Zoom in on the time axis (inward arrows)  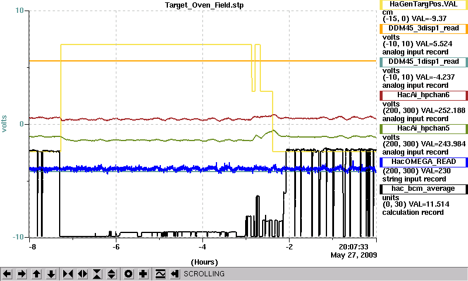[68, 273]
